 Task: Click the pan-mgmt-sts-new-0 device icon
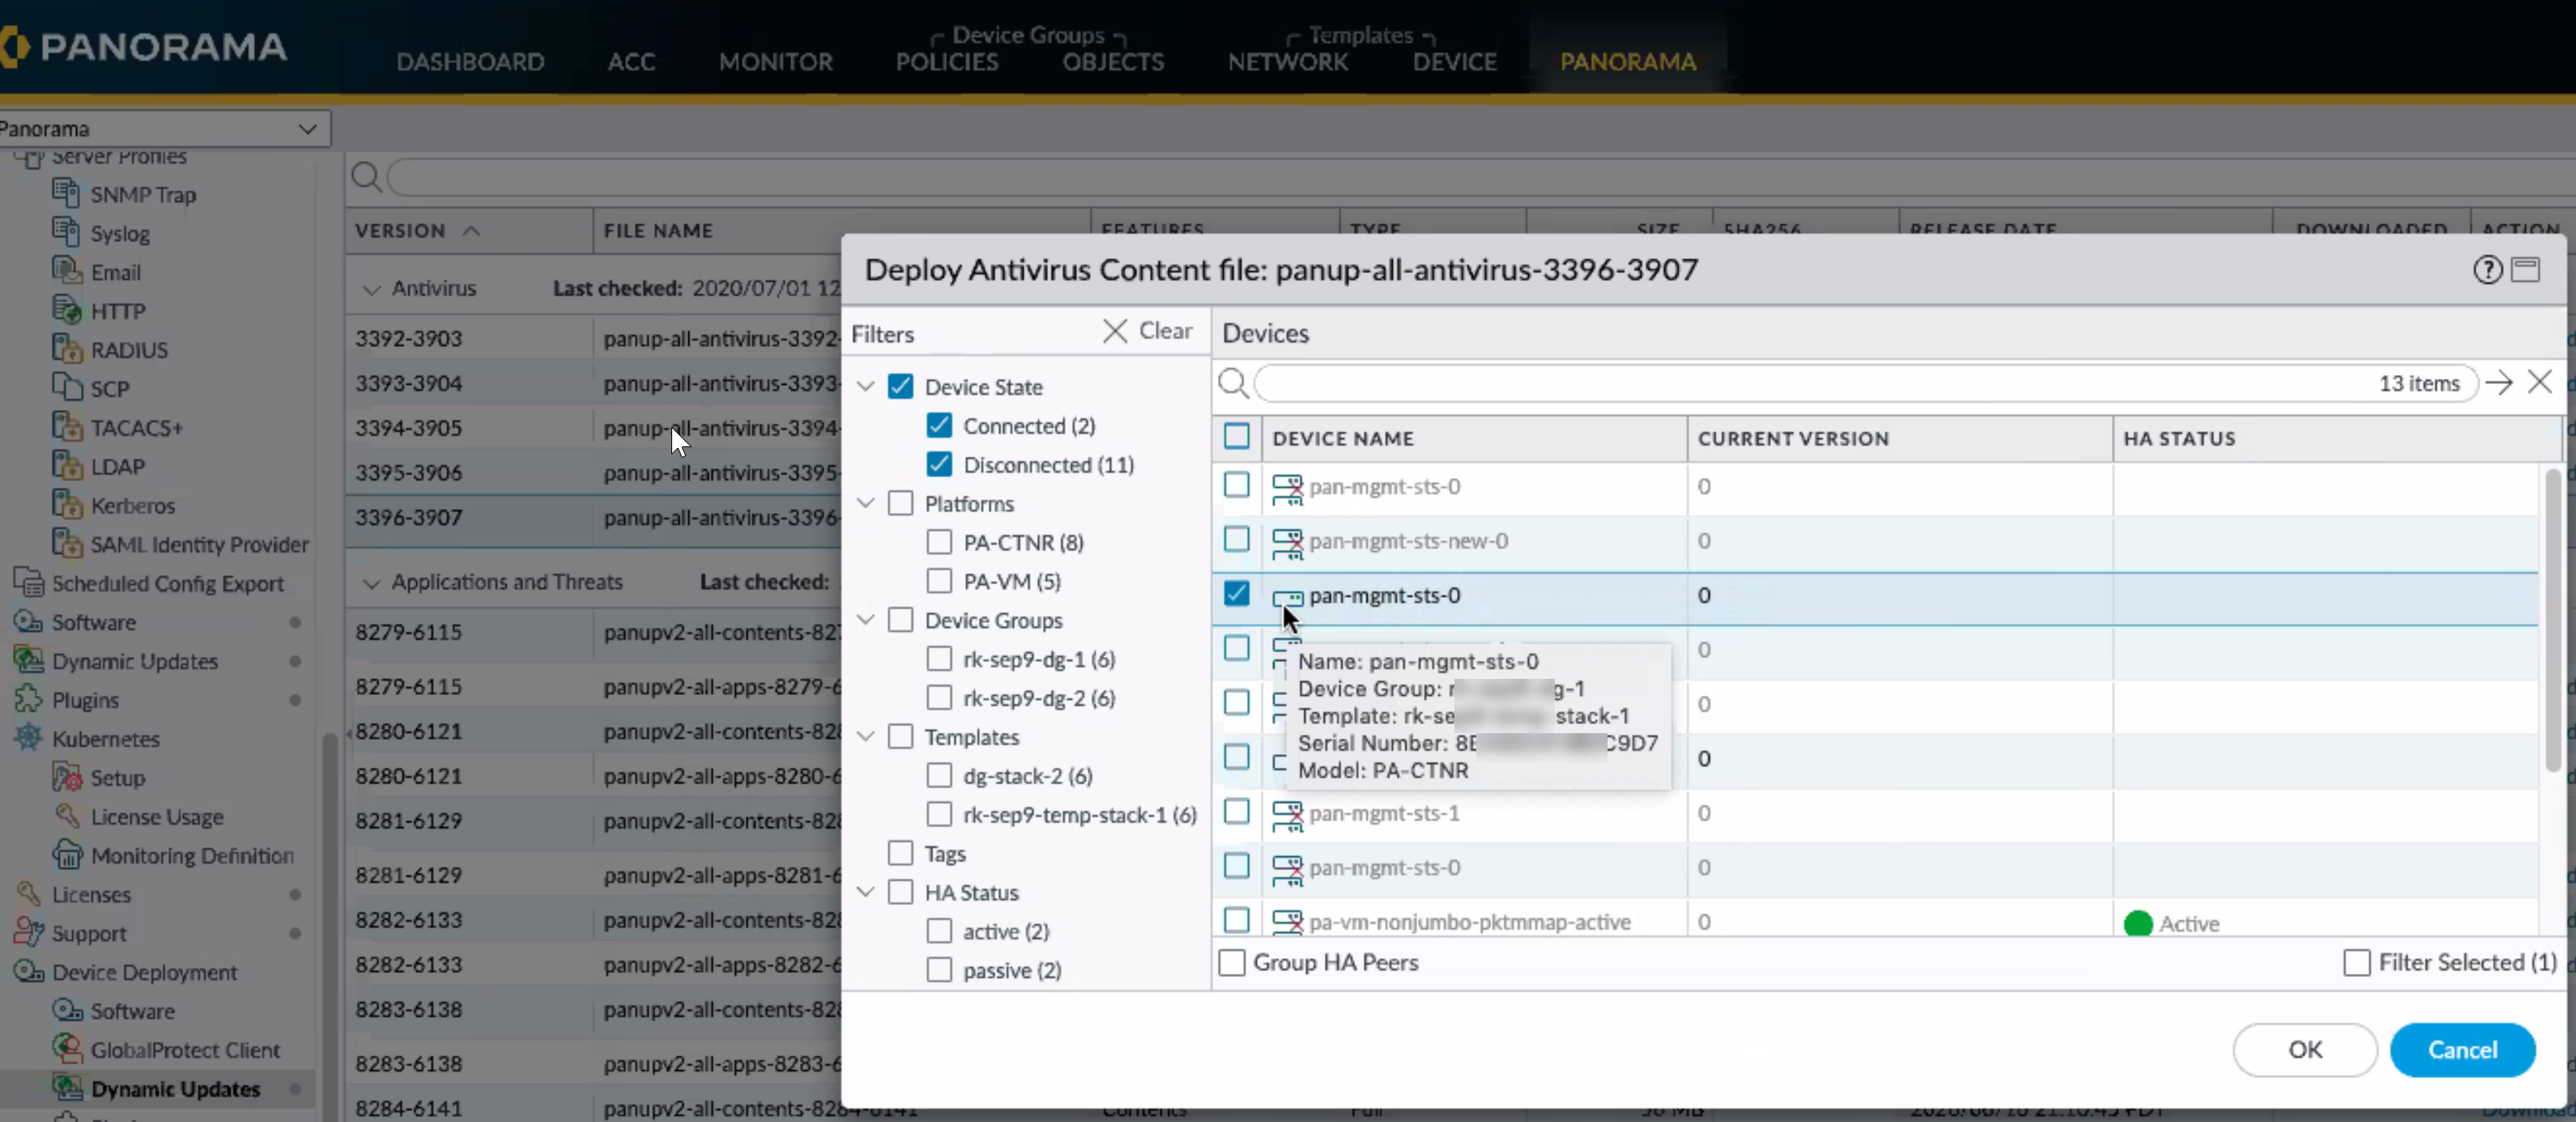pos(1286,542)
